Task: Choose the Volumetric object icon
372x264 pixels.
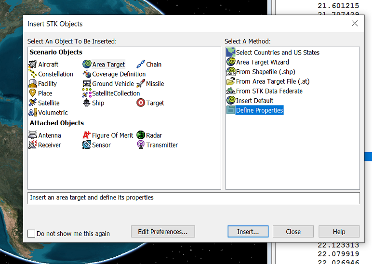Action: 33,112
